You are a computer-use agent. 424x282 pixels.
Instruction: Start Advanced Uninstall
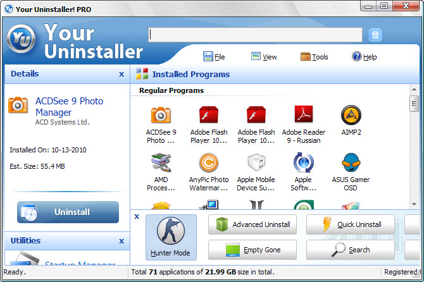[253, 224]
